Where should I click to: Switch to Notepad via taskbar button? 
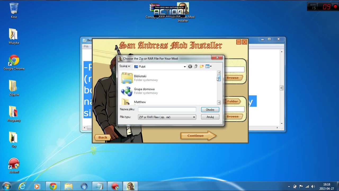point(99,186)
